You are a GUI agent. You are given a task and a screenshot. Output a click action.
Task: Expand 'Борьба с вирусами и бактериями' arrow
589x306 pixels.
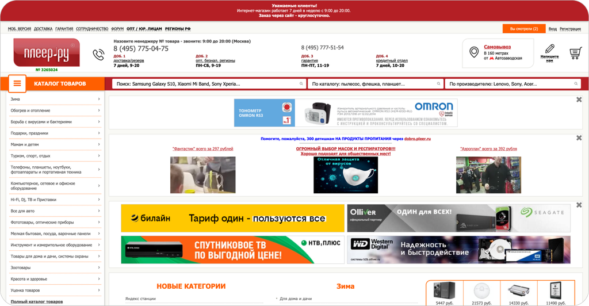[x=99, y=121]
